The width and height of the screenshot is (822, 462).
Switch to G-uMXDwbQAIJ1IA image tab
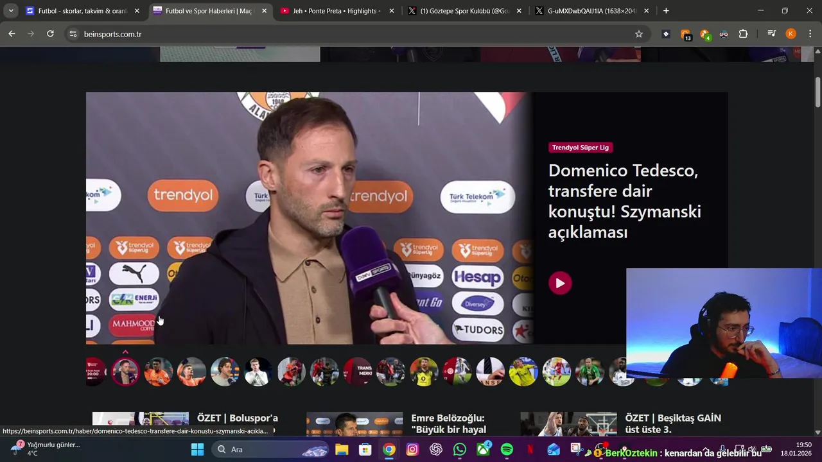[x=591, y=11]
